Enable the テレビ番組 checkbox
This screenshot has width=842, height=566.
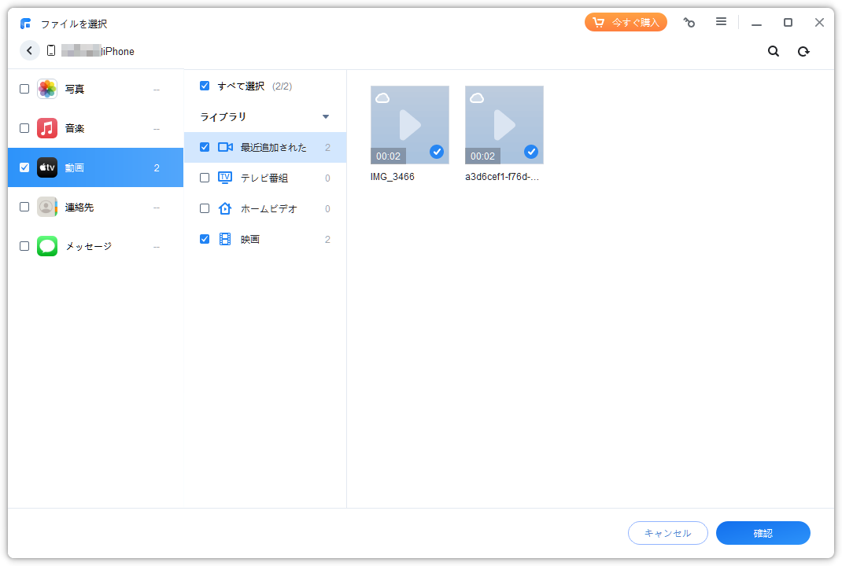[x=205, y=178]
